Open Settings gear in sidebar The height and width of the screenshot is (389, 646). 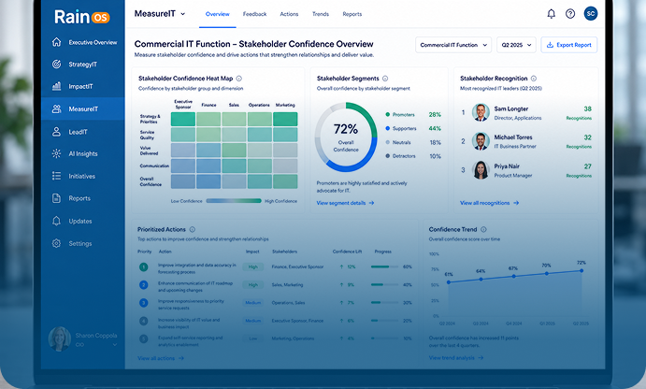coord(56,243)
